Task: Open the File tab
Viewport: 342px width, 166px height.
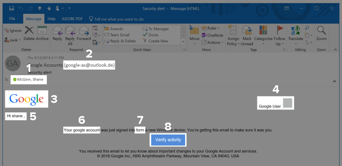Action: click(12, 19)
